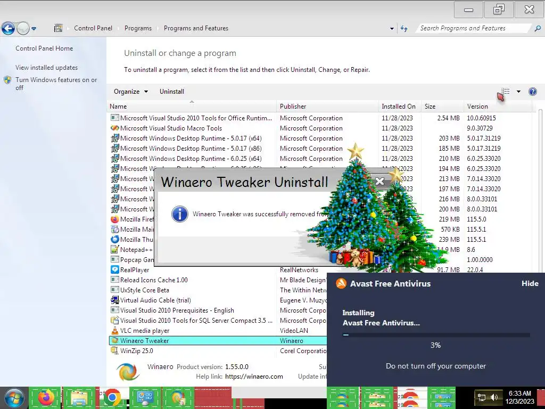
Task: Open Control Panel Home link
Action: coord(44,48)
